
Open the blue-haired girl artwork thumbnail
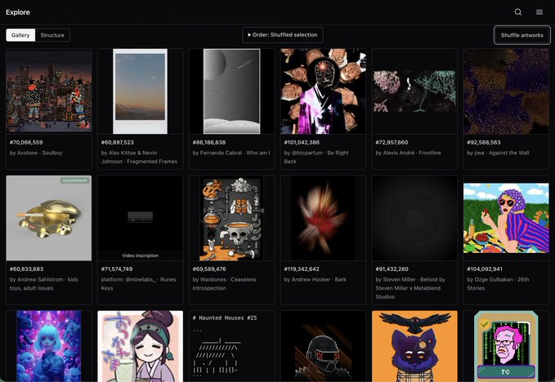[49, 346]
